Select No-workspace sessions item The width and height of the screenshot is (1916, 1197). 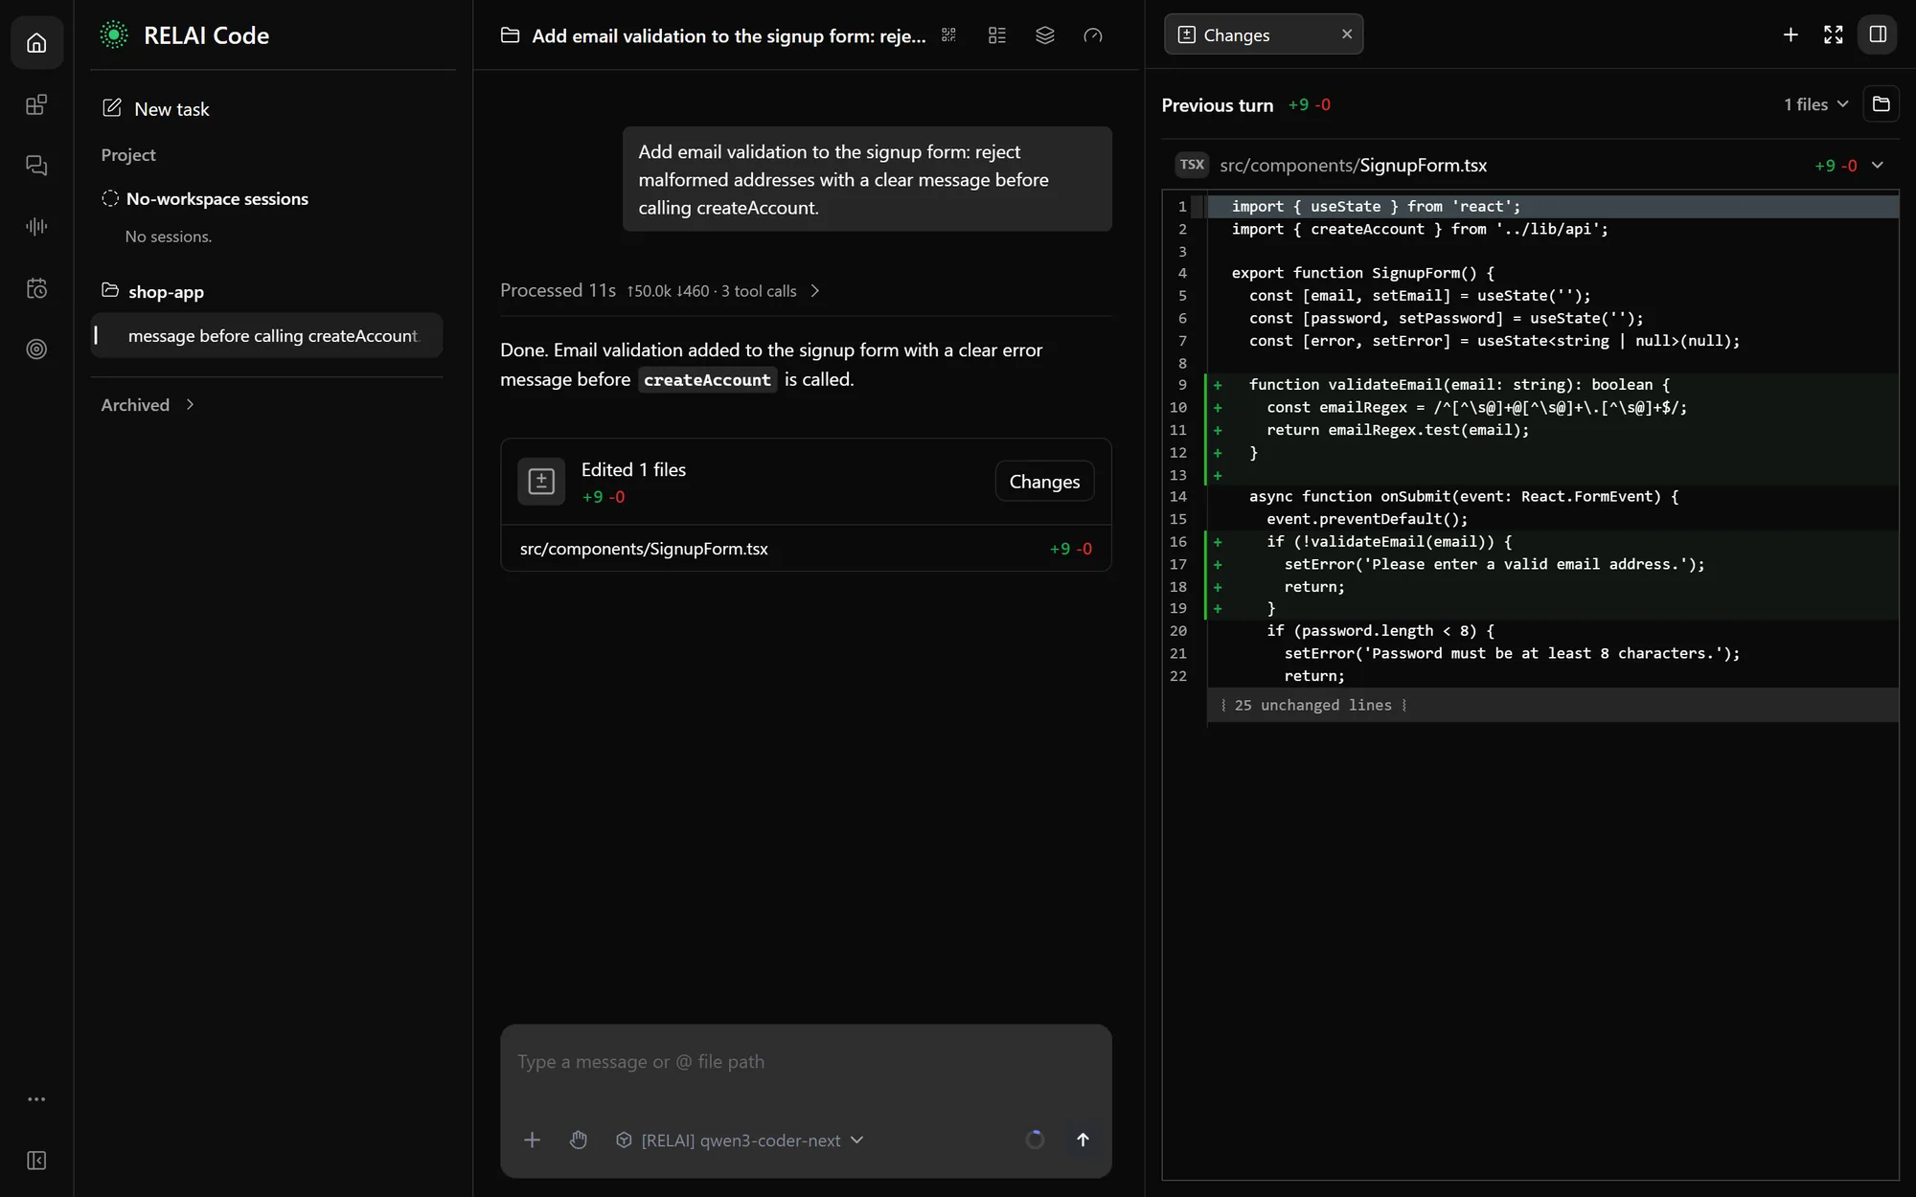pyautogui.click(x=205, y=198)
